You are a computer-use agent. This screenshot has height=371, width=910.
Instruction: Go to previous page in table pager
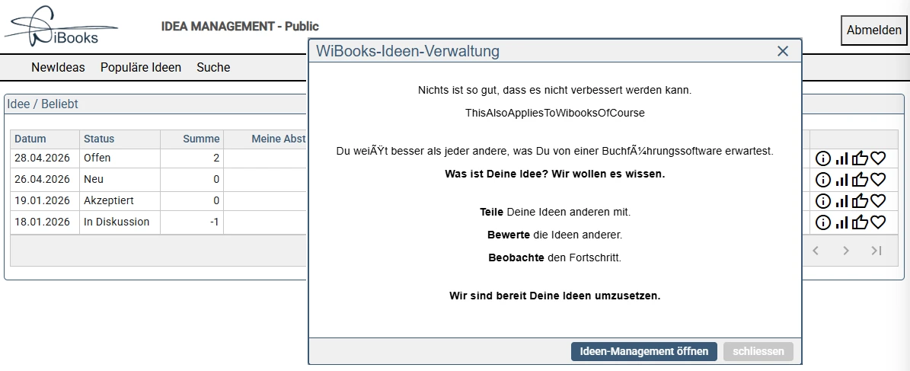pyautogui.click(x=816, y=251)
